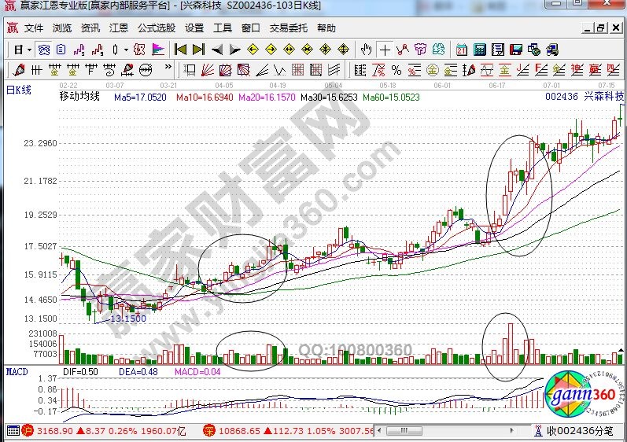The width and height of the screenshot is (627, 442).
Task: Toggle the highlighted chart view icon
Action: [45, 49]
